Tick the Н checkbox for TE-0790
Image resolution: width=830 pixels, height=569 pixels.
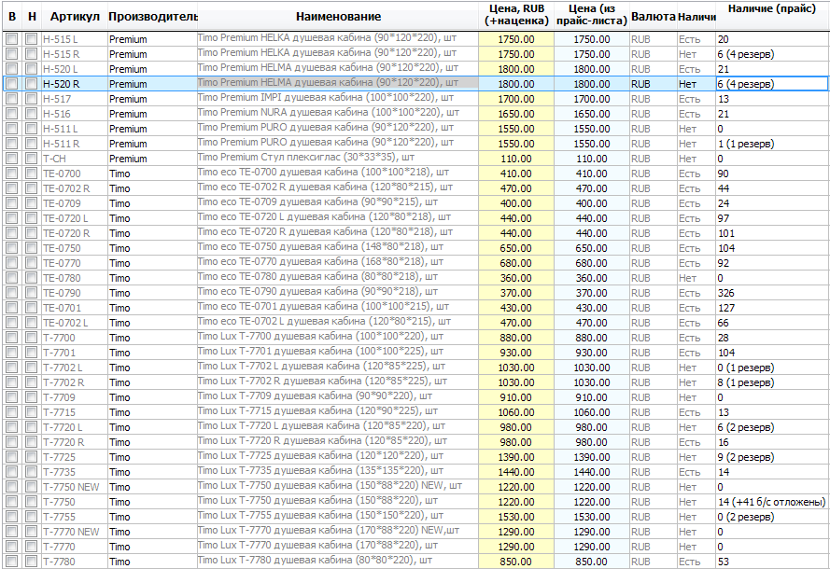point(31,293)
